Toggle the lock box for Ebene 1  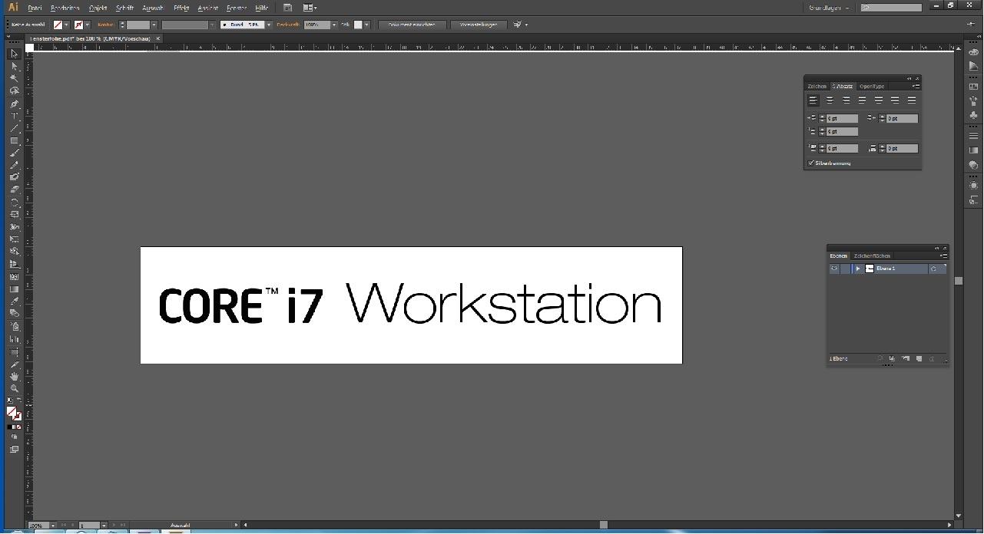(x=845, y=269)
